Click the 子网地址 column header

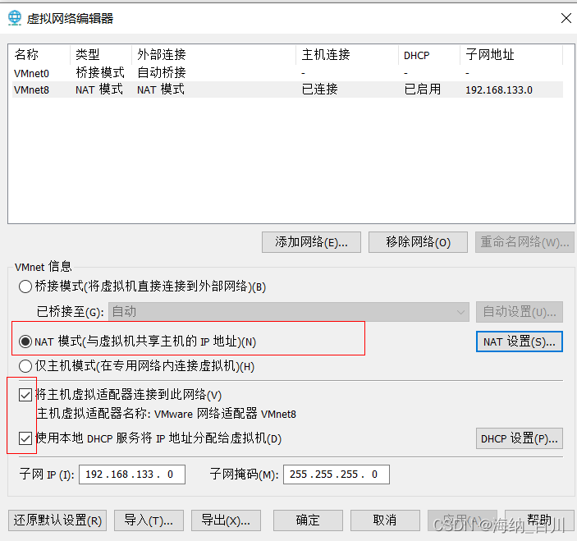pos(511,55)
